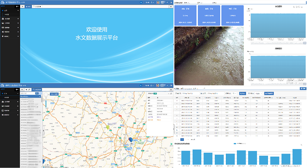
Task: Select the home tab in the map window
Action: click(x=28, y=90)
